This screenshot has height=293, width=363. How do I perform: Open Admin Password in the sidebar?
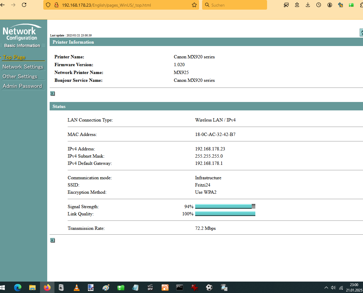22,86
